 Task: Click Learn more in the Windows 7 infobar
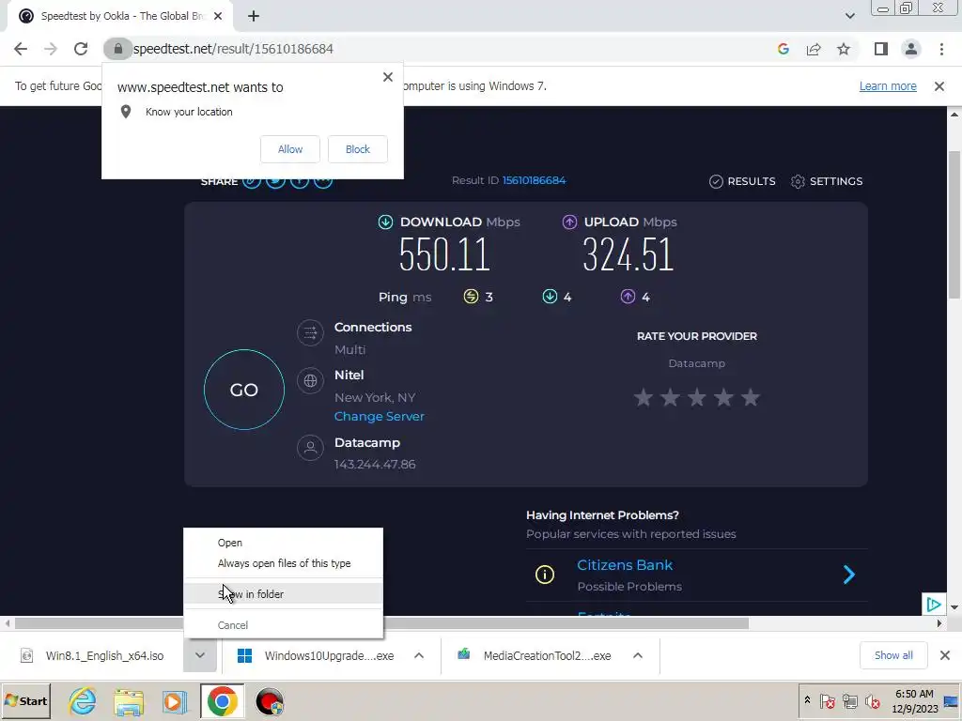click(x=888, y=85)
